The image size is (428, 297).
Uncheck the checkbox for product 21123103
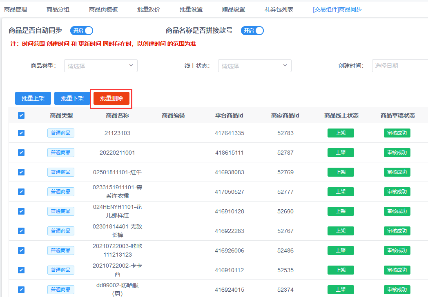coord(21,133)
